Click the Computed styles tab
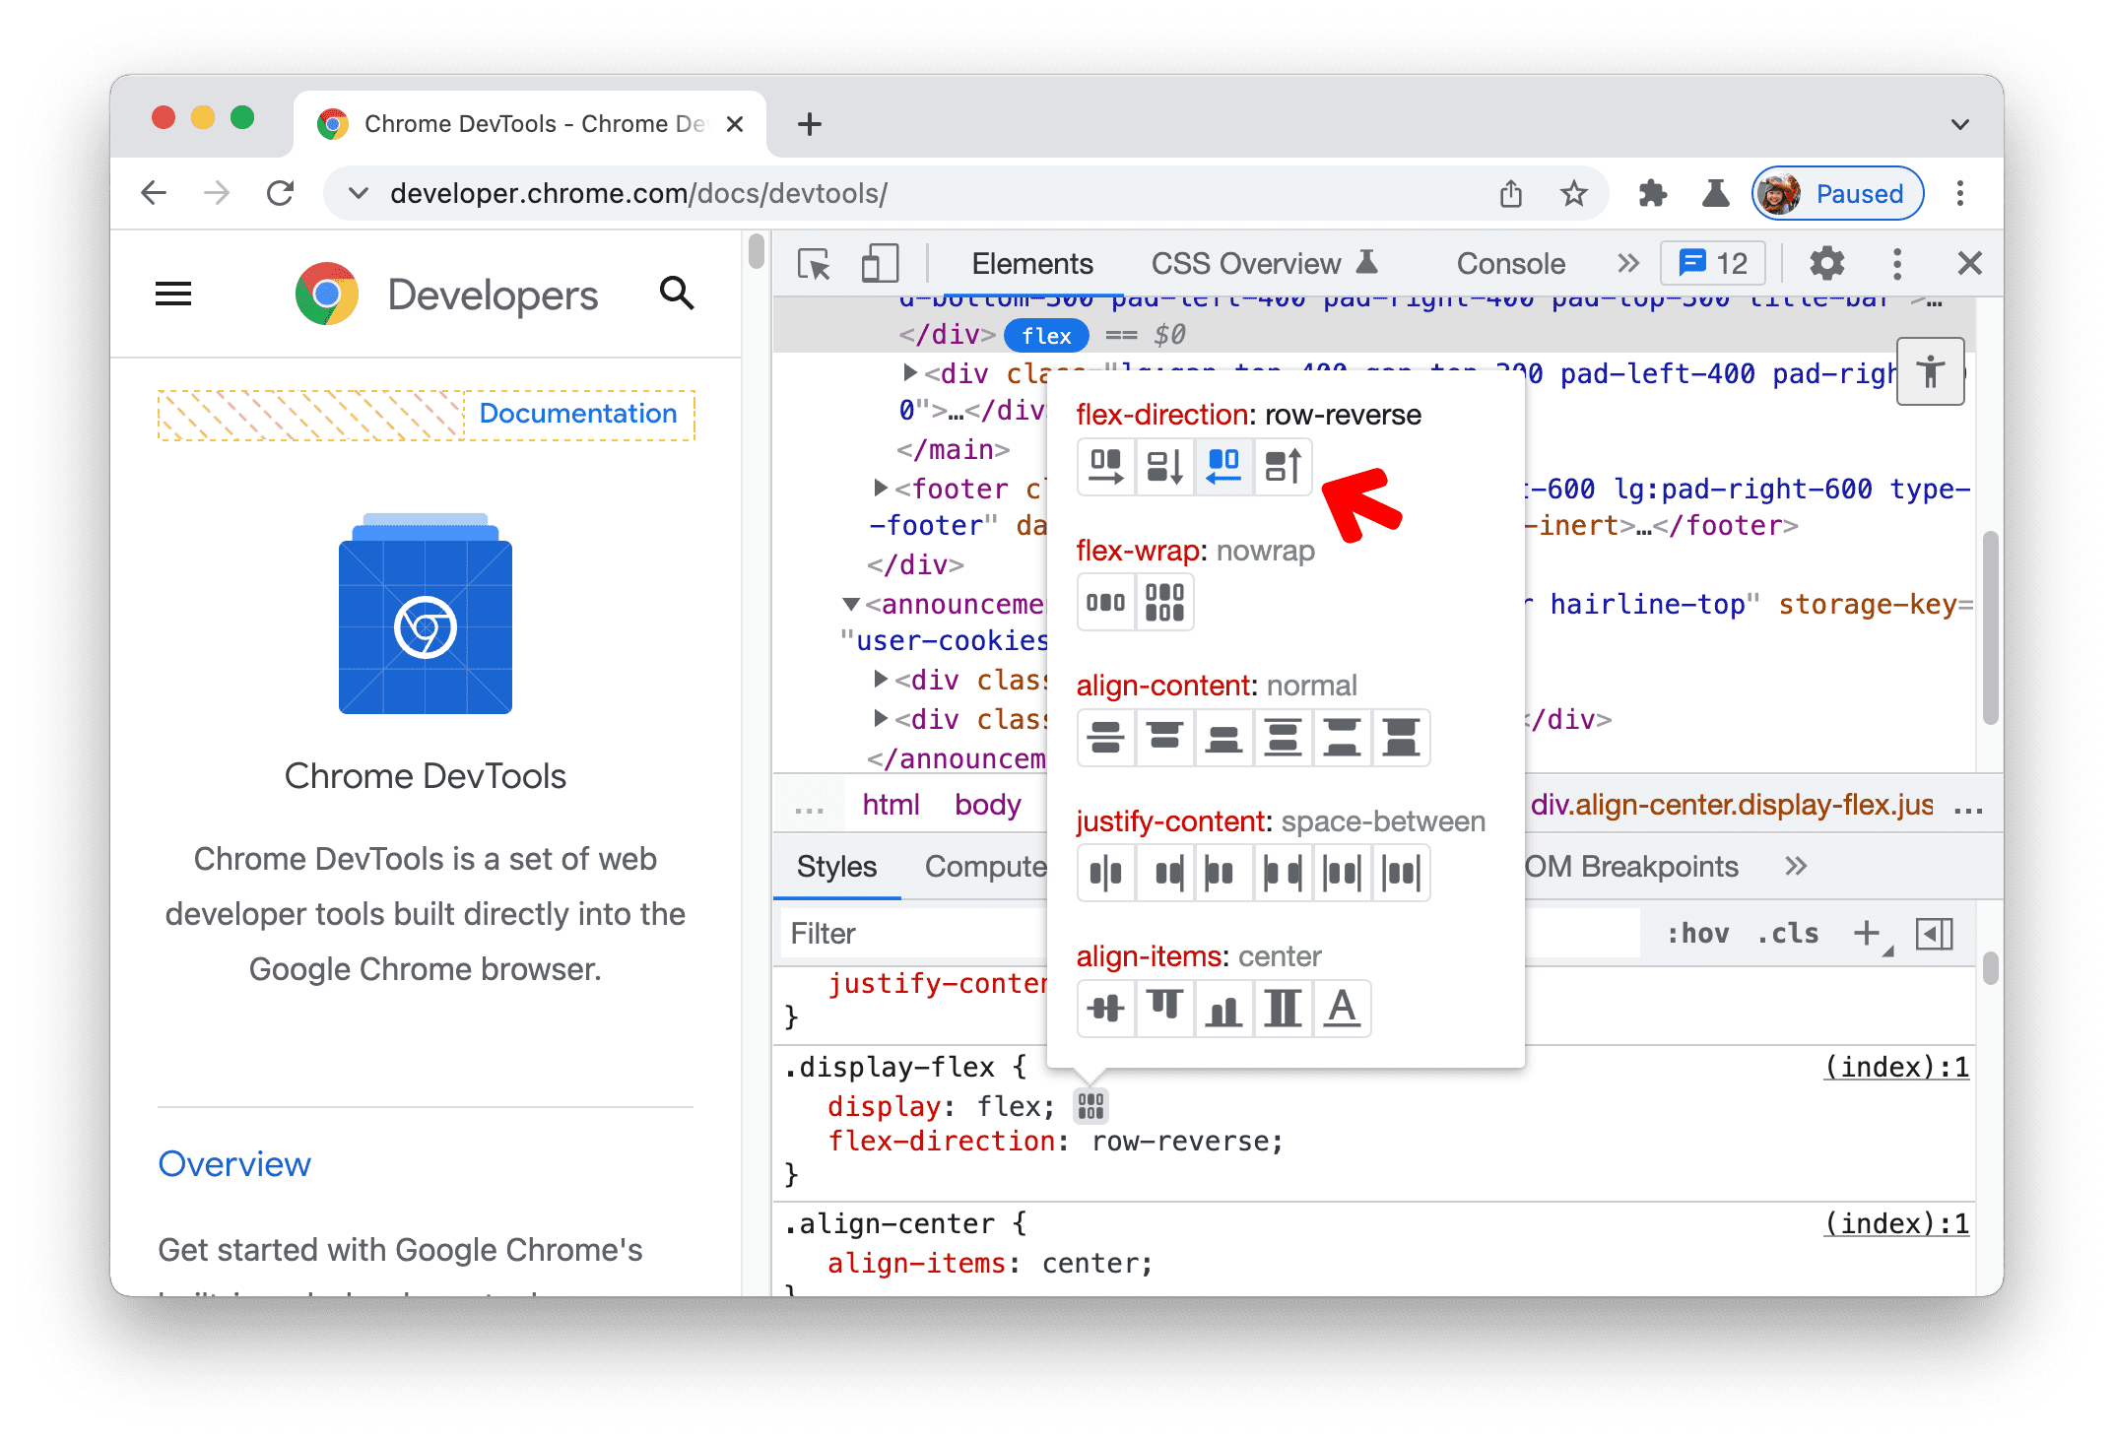The height and width of the screenshot is (1442, 2114). point(998,869)
